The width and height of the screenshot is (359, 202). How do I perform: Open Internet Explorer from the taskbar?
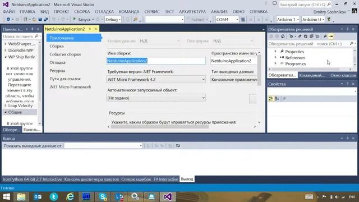coord(70,197)
